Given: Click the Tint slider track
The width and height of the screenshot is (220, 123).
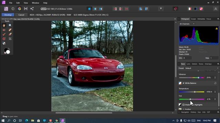Looking at the screenshot, I should [x=191, y=99].
